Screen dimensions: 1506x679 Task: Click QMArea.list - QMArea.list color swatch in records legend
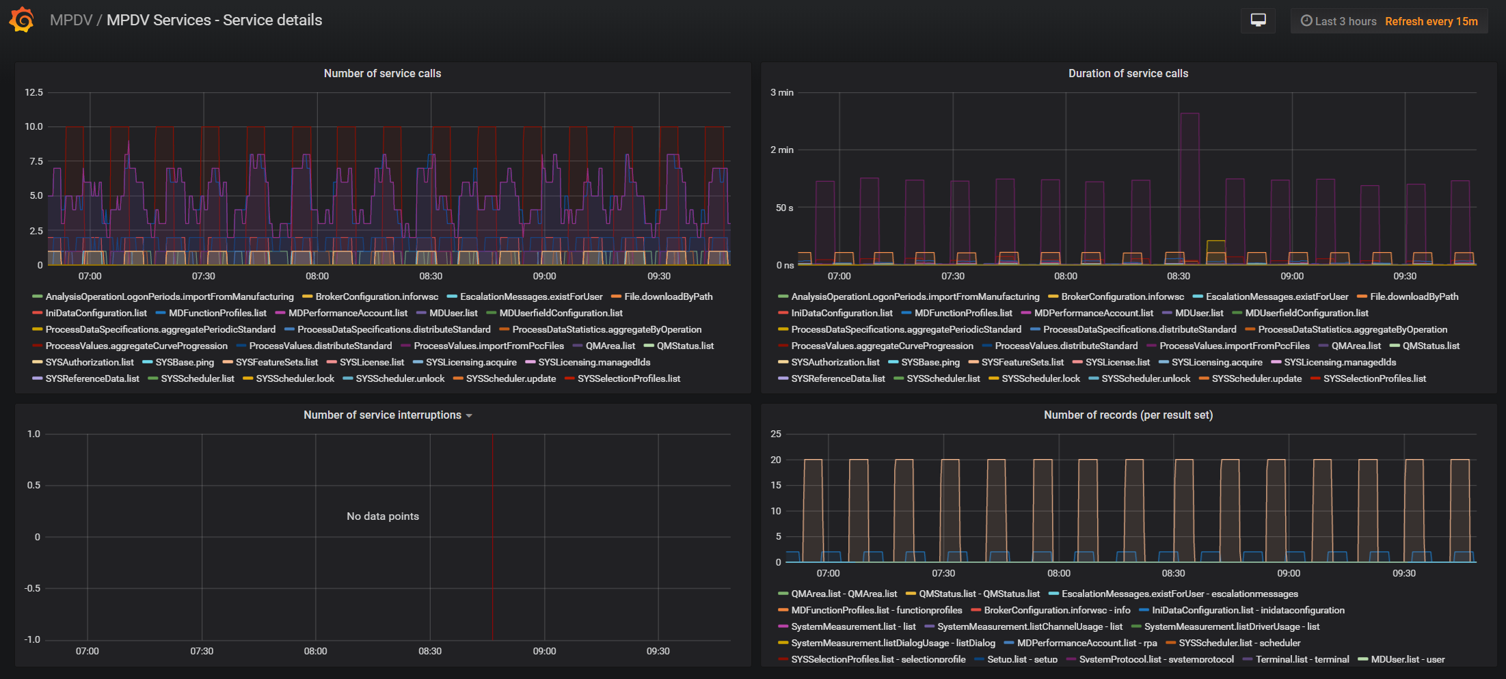pyautogui.click(x=783, y=594)
